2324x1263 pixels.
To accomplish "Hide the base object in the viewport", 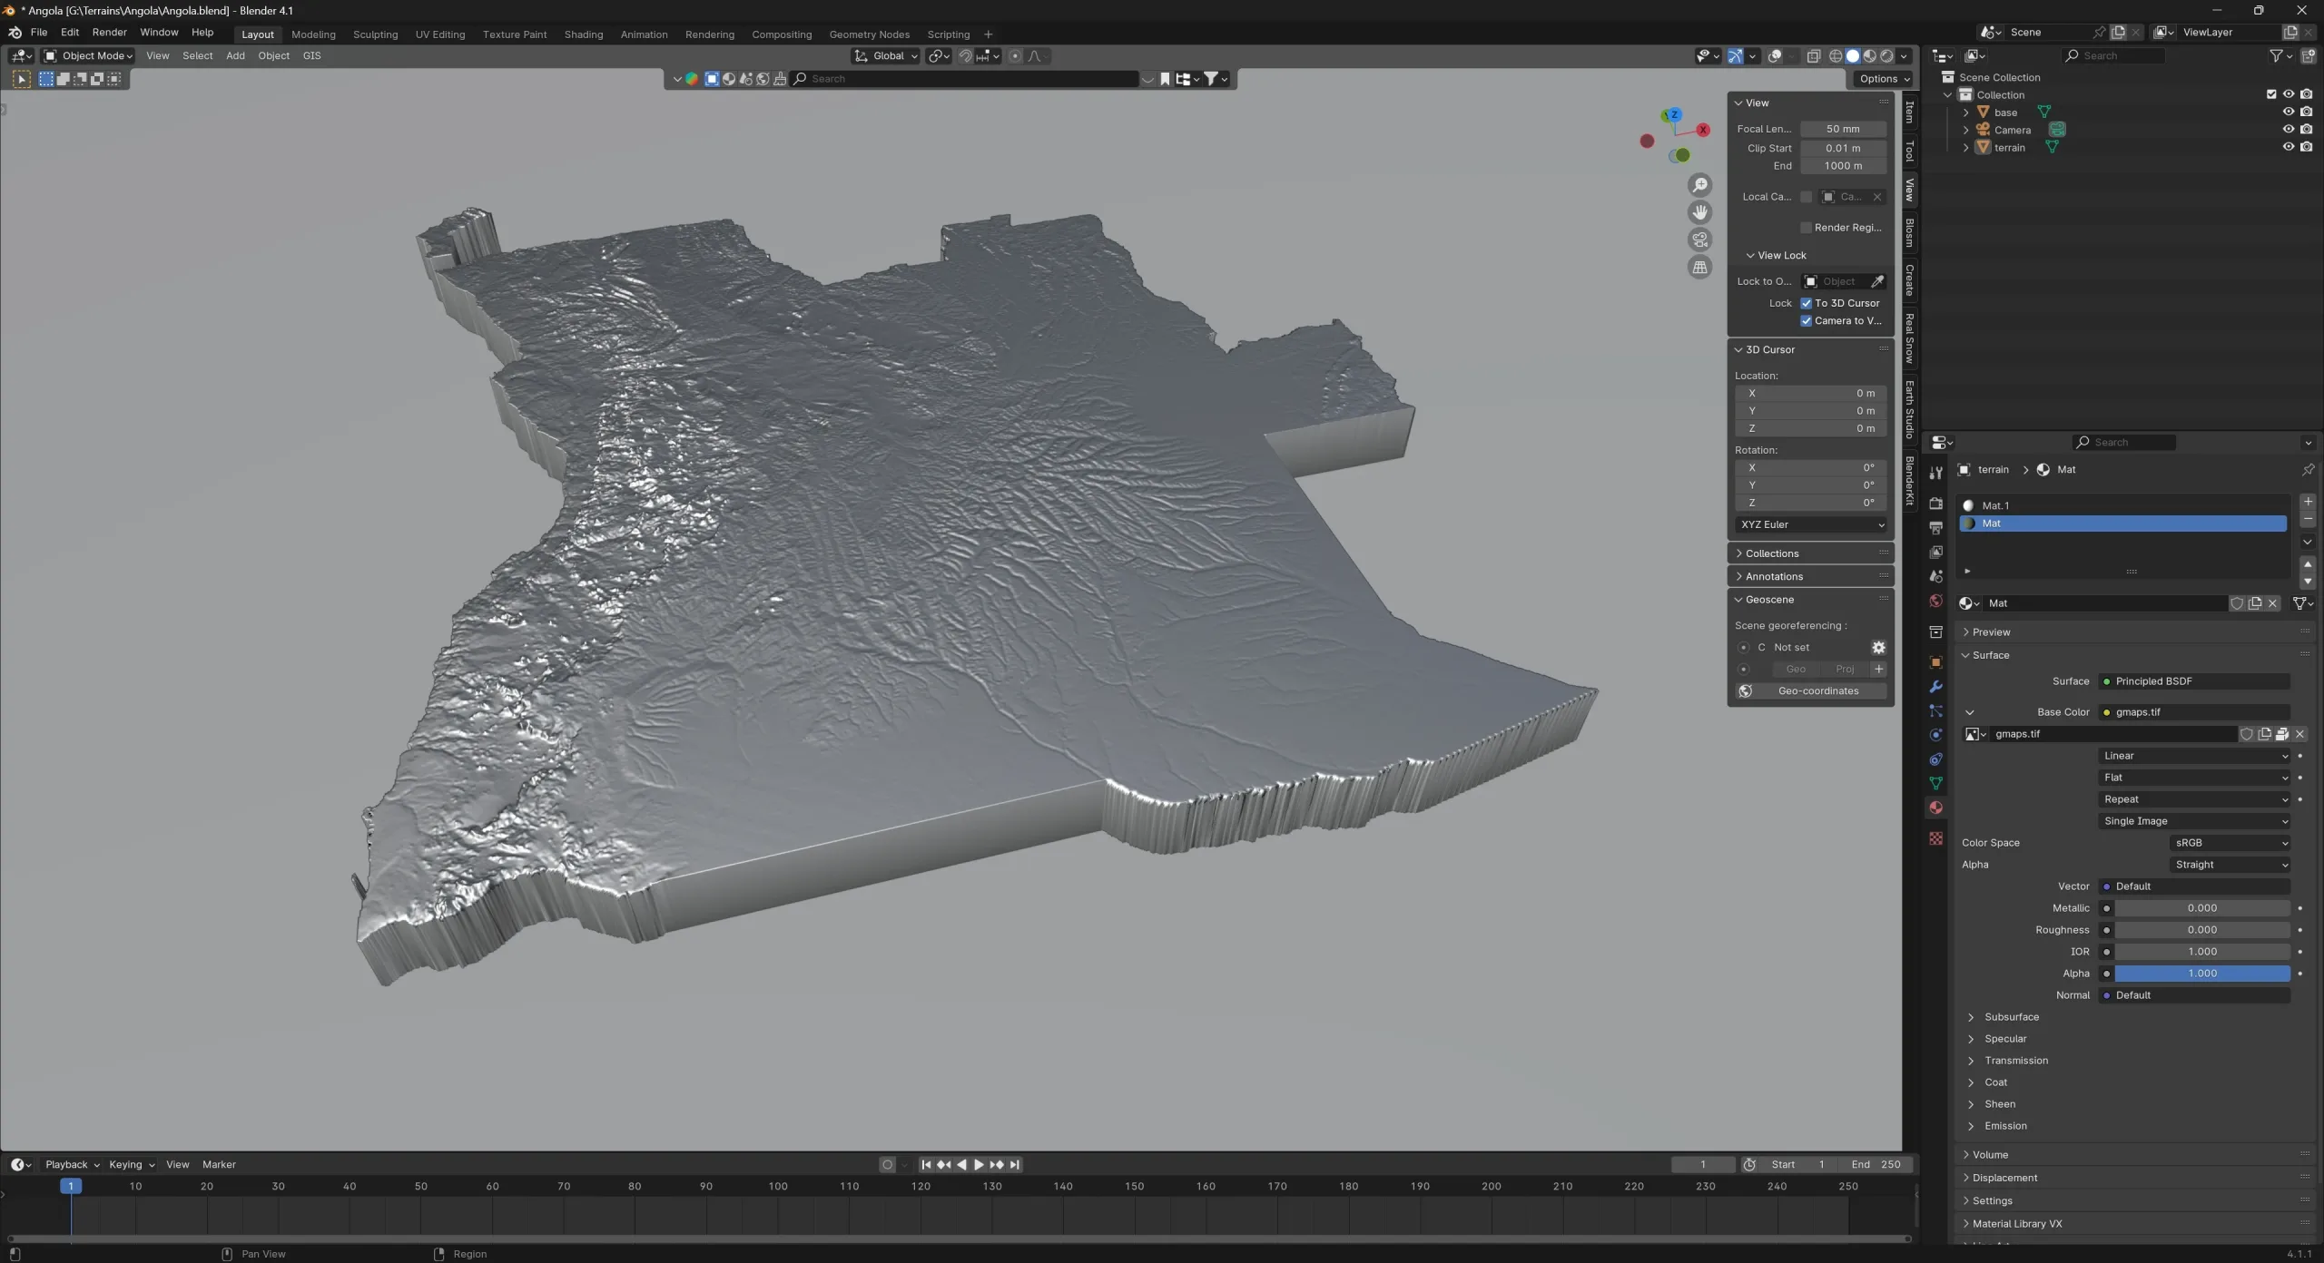I will tap(2289, 112).
